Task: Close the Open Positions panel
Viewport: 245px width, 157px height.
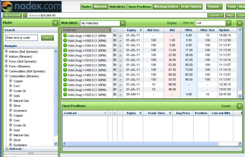Action: (240, 106)
